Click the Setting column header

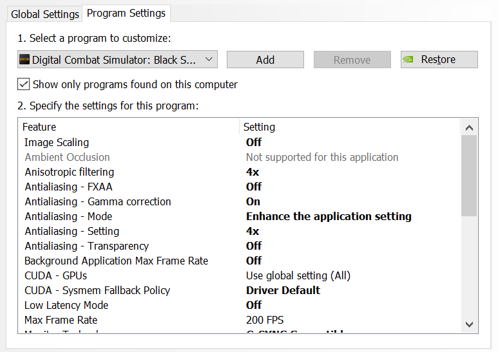(349, 127)
